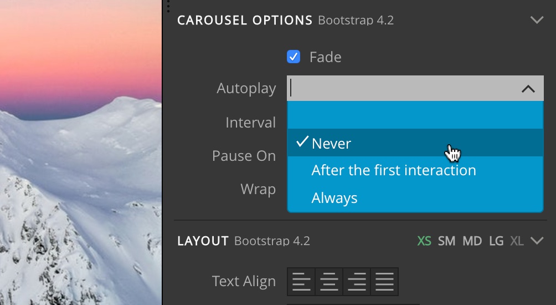Select the empty blank Autoplay option
This screenshot has width=556, height=305.
click(415, 115)
